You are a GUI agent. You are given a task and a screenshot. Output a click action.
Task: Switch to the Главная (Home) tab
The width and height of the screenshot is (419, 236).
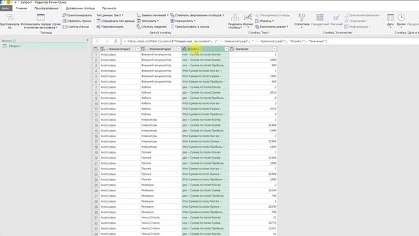(x=22, y=9)
